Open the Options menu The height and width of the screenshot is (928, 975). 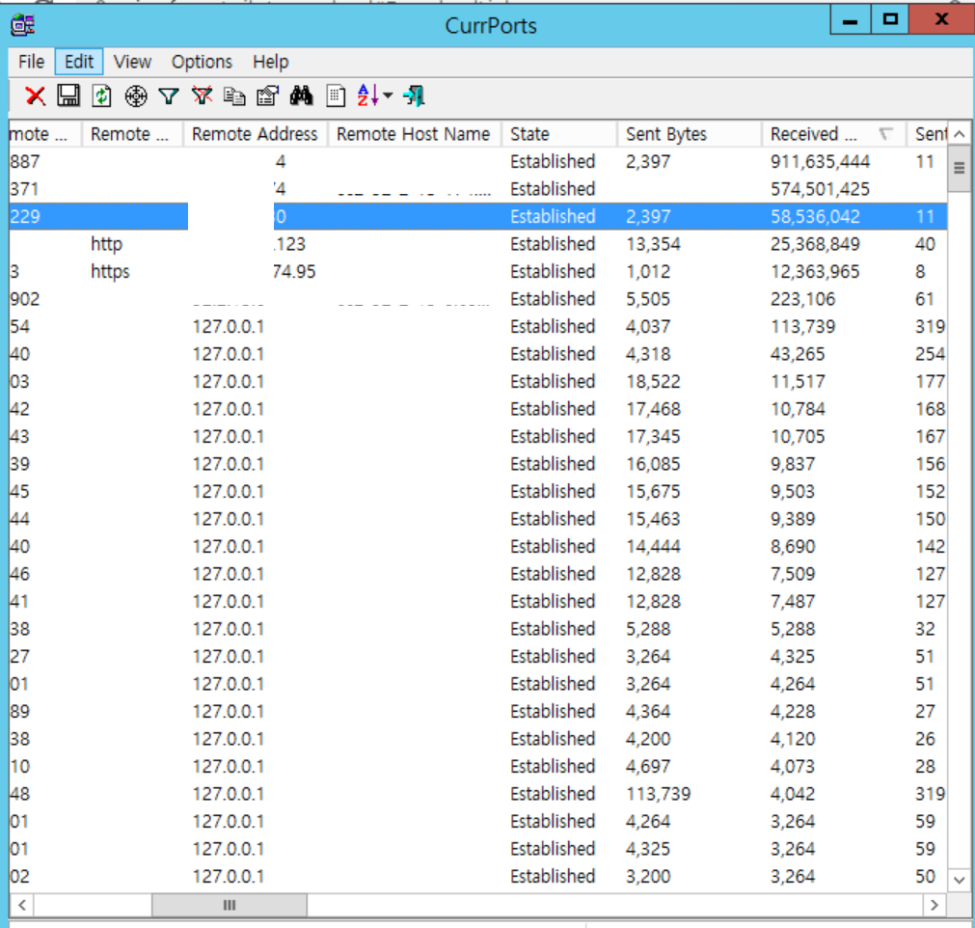[x=202, y=62]
